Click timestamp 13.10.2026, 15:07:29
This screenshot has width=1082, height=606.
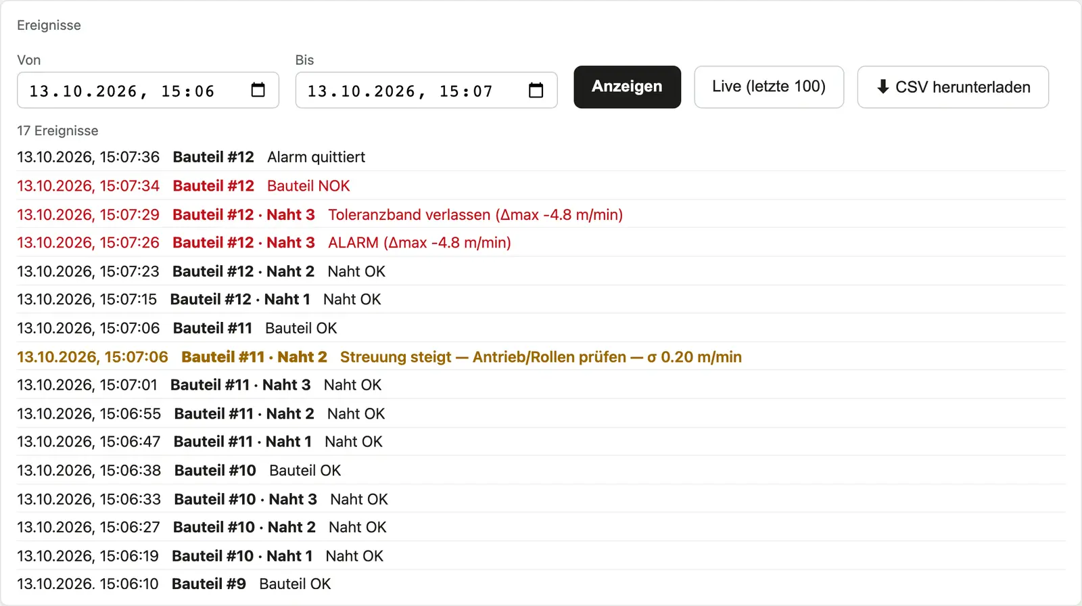pos(88,214)
